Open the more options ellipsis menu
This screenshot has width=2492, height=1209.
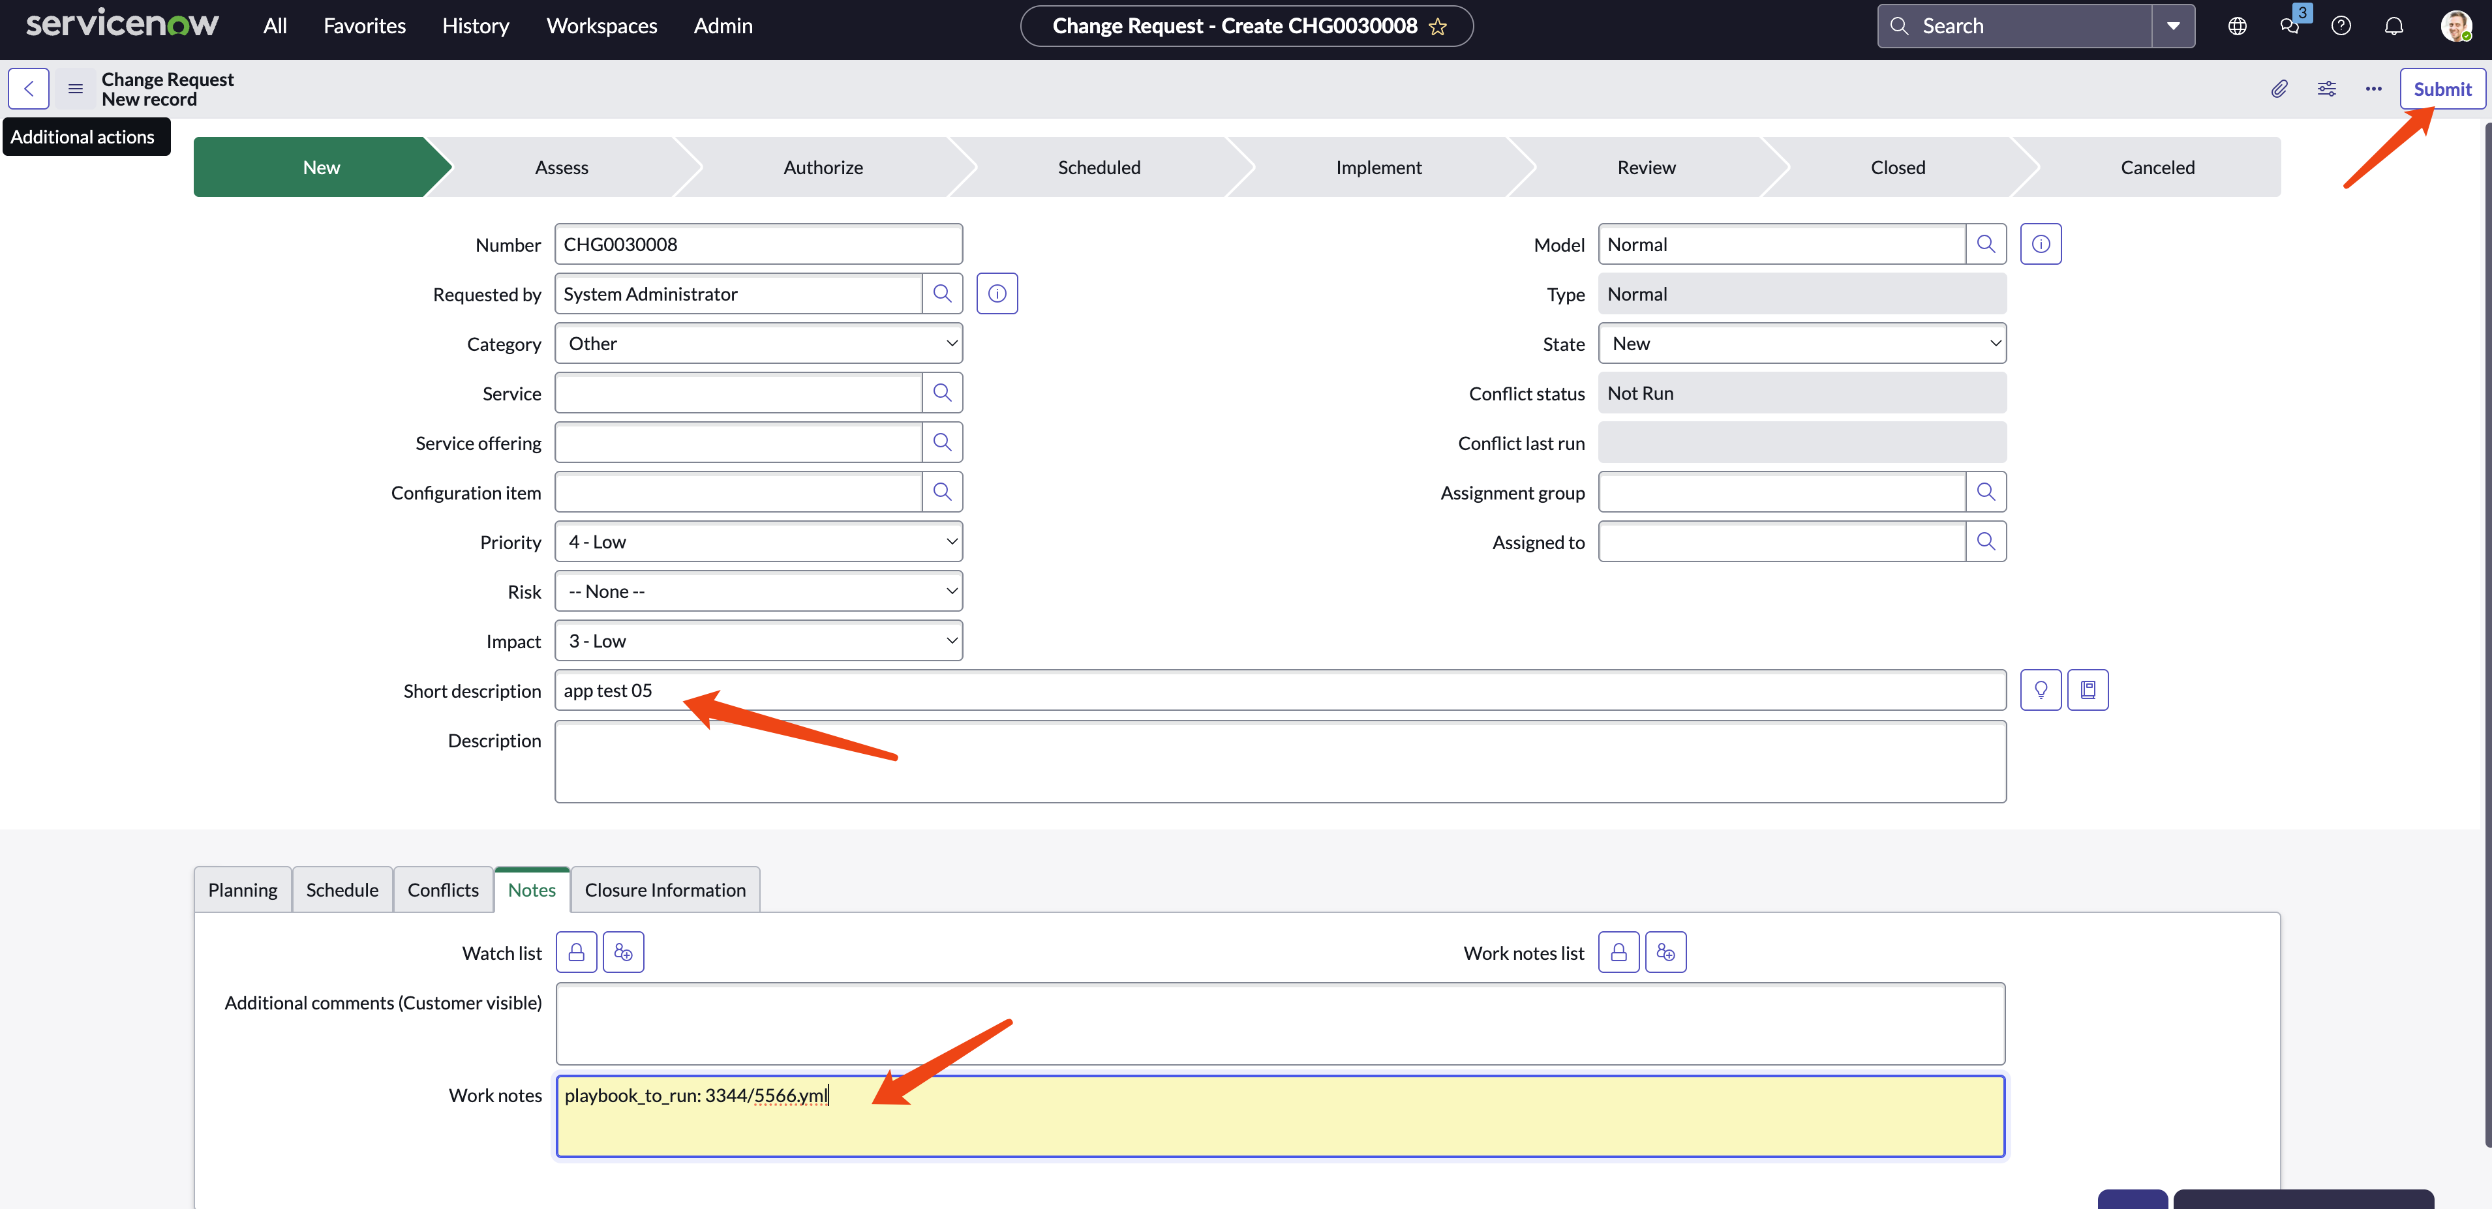(x=2373, y=89)
